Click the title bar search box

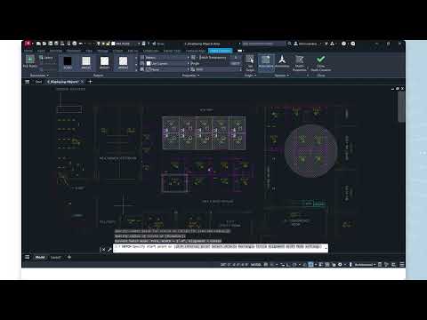click(x=264, y=44)
